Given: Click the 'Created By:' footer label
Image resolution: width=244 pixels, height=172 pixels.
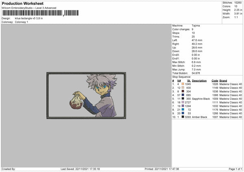Looking at the screenshot, I should click(x=9, y=169).
